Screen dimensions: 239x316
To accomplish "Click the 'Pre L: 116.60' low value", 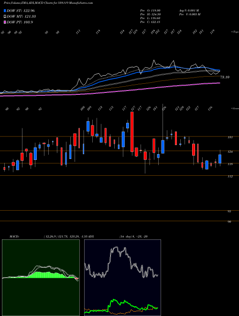I will pyautogui.click(x=150, y=18).
